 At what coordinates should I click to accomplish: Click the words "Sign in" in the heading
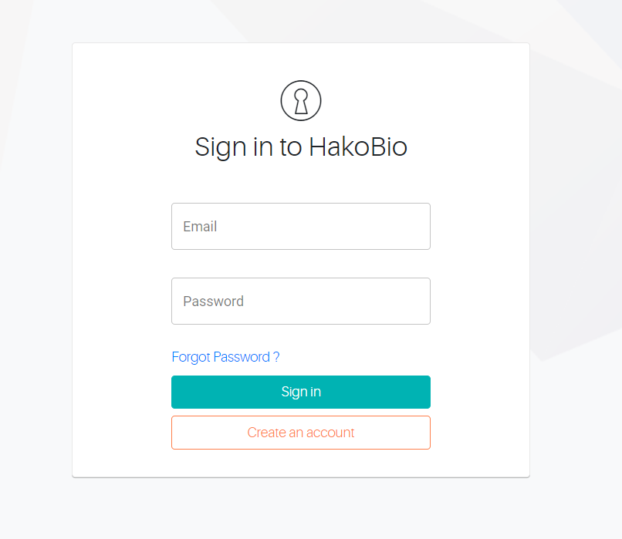tap(234, 147)
